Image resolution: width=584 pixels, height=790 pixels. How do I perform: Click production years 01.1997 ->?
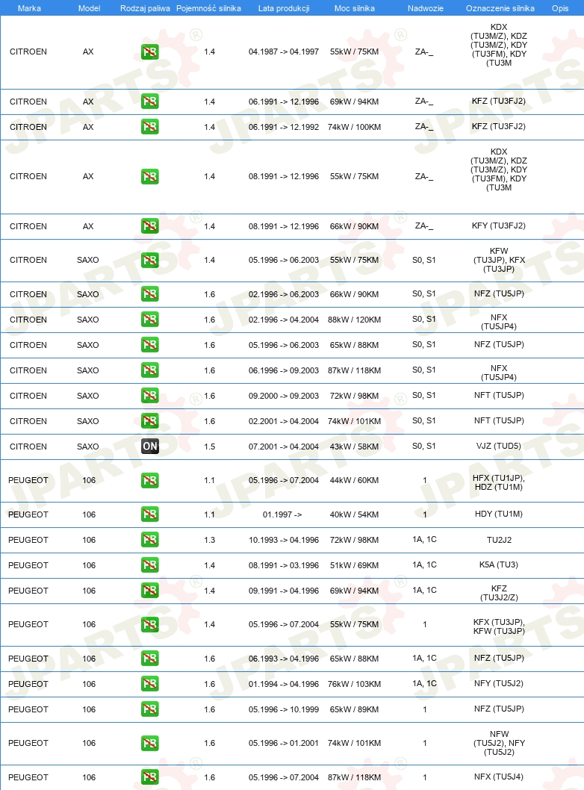(x=282, y=514)
